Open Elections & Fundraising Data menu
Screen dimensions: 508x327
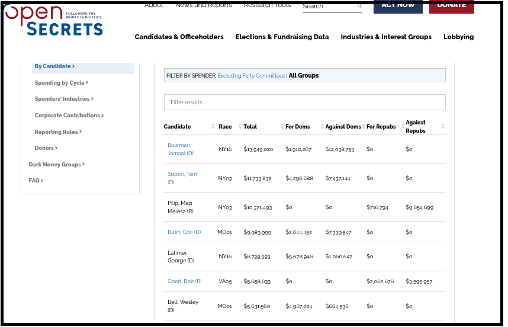(x=282, y=37)
